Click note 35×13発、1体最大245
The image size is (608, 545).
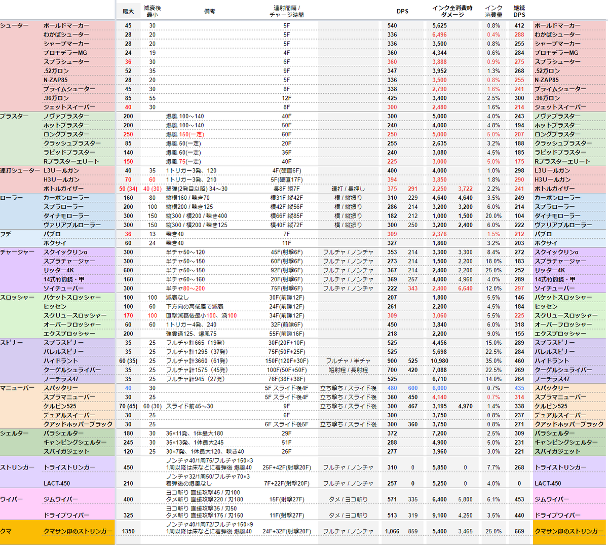click(x=195, y=442)
